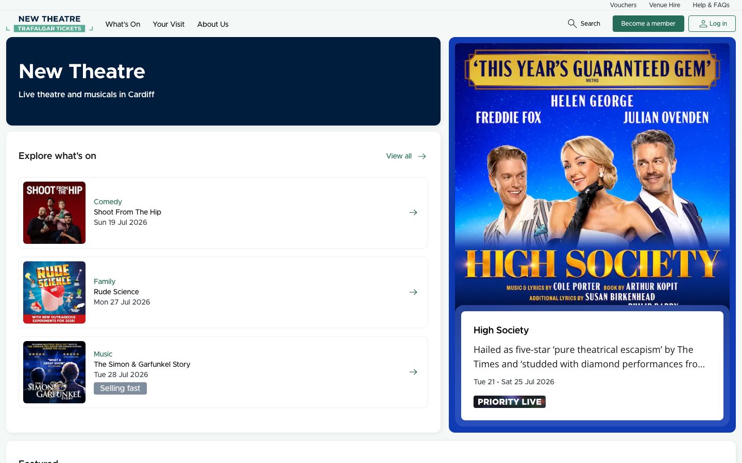Click the Tue 28 Jul 2026 date
The image size is (742, 463).
[x=121, y=375]
